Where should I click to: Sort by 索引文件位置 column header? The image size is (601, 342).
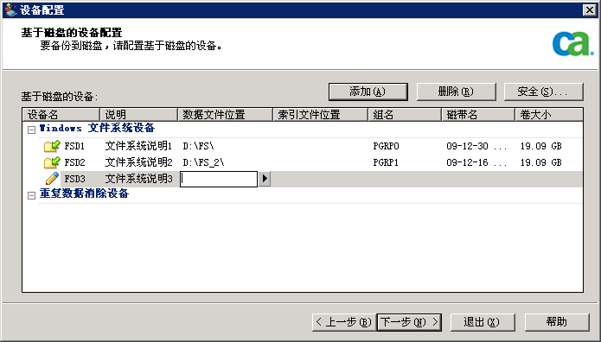coord(321,115)
